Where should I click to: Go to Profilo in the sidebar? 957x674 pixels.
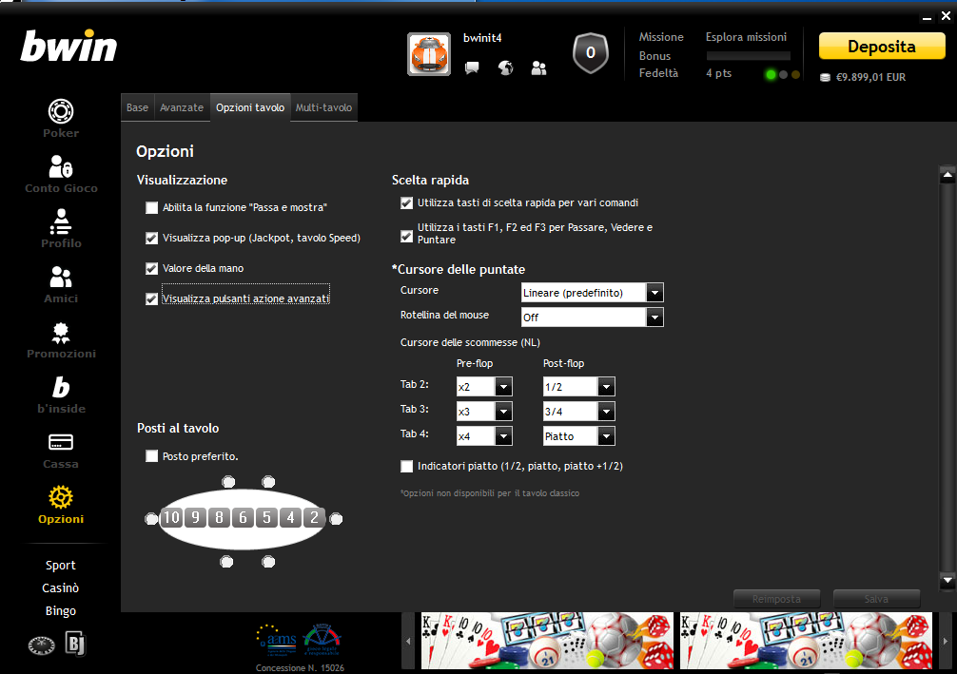(61, 229)
